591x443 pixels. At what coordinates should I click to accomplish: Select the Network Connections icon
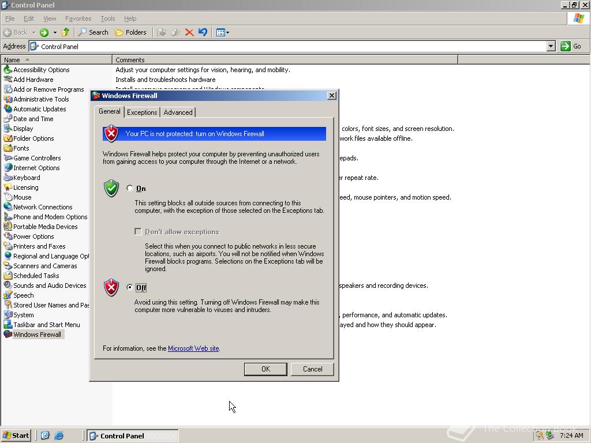point(8,207)
